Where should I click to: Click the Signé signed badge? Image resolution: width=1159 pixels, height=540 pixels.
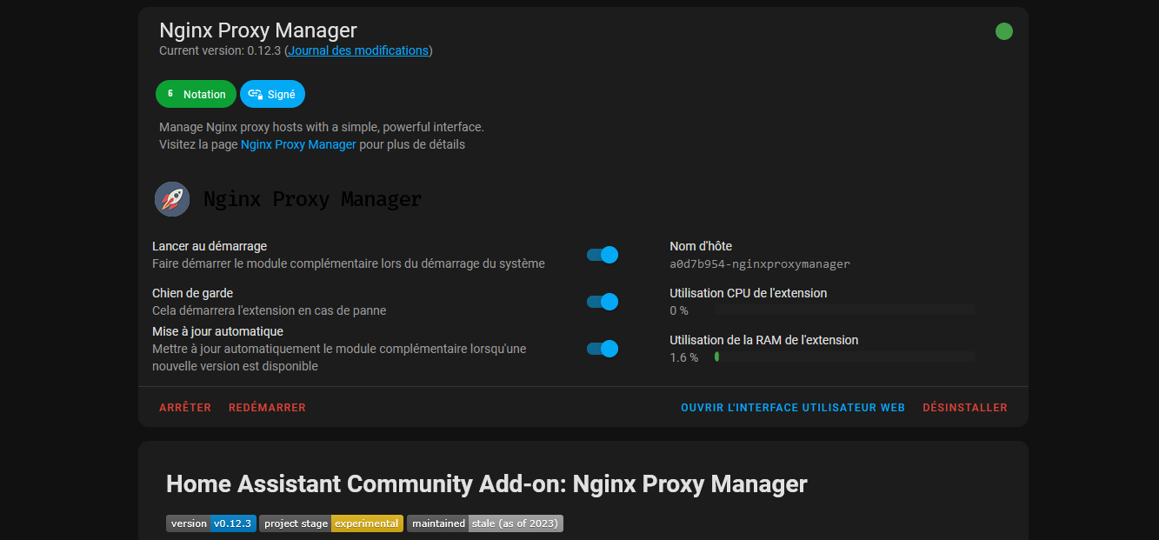point(272,94)
